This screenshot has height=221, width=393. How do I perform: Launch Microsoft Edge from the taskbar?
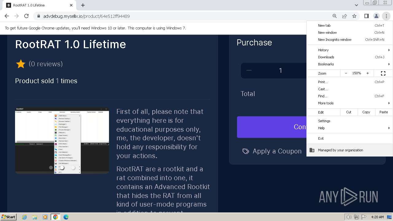tap(66, 217)
